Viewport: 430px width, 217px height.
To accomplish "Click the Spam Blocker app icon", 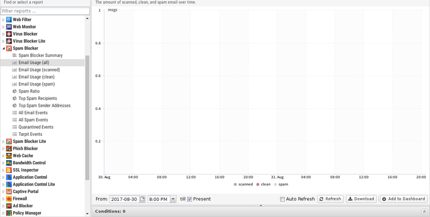I will click(x=9, y=48).
